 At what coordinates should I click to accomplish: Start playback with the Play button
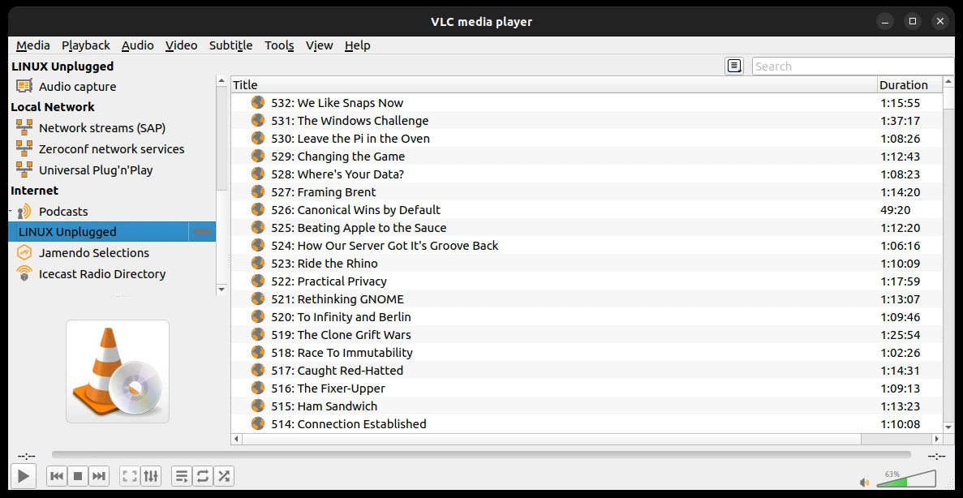(x=24, y=476)
